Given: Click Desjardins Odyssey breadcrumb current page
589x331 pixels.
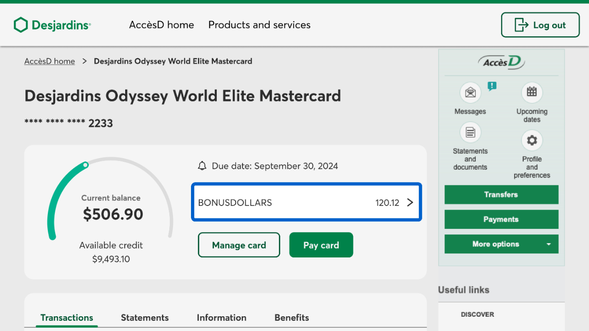Looking at the screenshot, I should pos(173,61).
